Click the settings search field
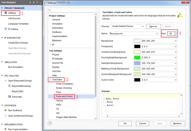191x131 pixels. (x=73, y=10)
